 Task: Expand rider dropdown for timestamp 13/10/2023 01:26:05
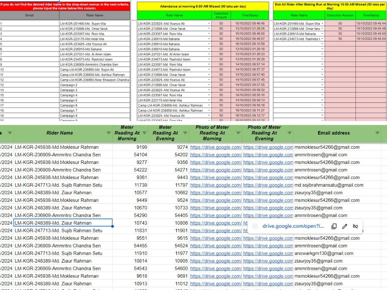209,29
